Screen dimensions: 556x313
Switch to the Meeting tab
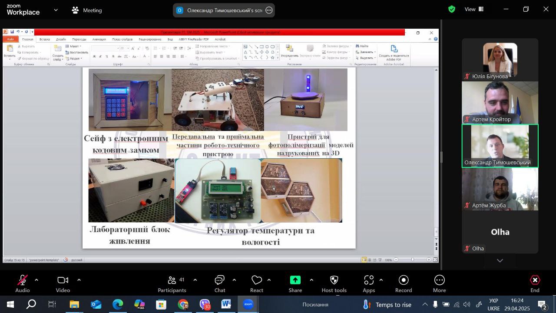click(87, 10)
